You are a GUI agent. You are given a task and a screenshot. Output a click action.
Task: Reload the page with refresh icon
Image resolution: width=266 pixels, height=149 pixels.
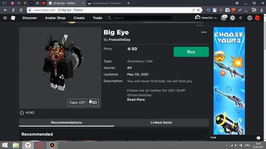21,10
